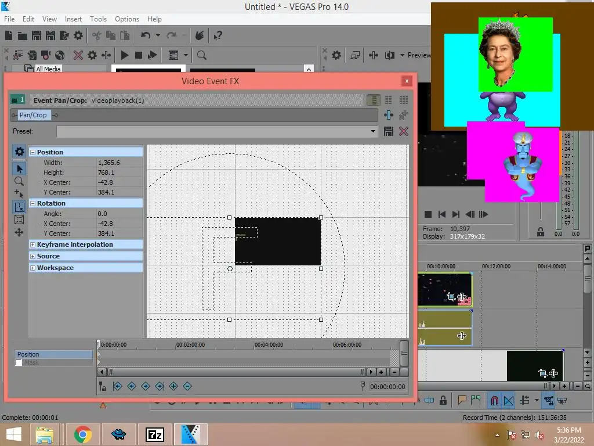Viewport: 594px width, 446px height.
Task: Click the Import Media icon
Action: (32, 55)
